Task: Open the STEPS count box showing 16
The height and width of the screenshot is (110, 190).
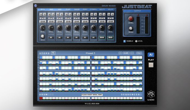Action: pos(53,53)
